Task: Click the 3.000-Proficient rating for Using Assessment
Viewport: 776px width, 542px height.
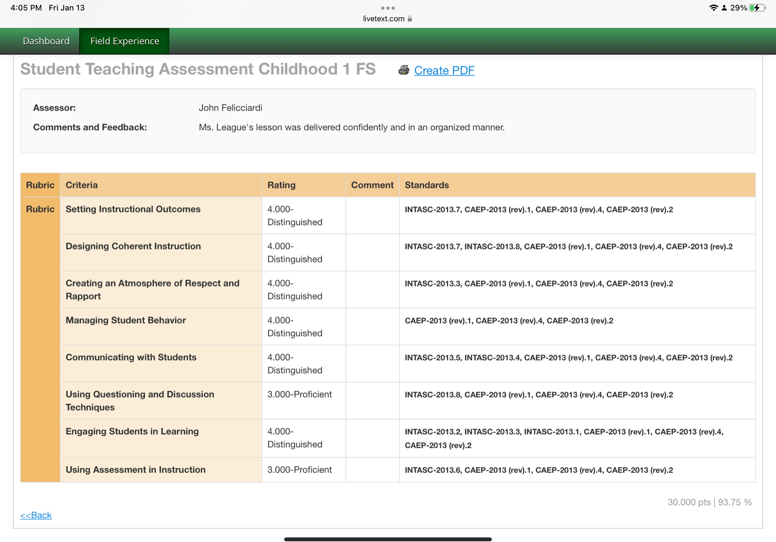Action: coord(299,470)
